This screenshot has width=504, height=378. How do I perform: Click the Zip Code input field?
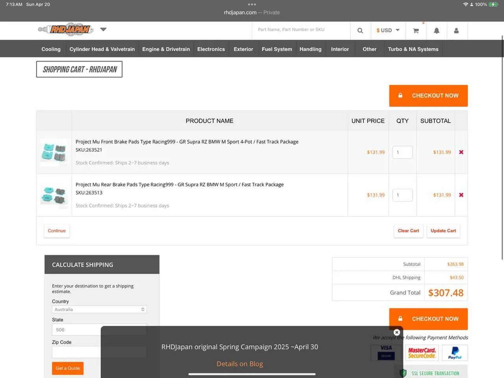tap(99, 352)
